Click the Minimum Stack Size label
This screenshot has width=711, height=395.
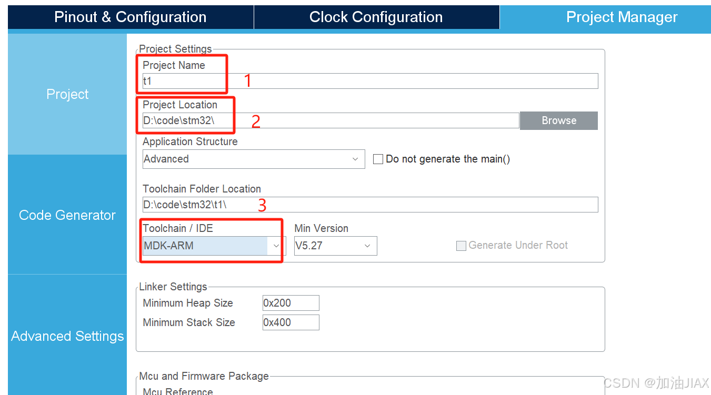point(189,322)
